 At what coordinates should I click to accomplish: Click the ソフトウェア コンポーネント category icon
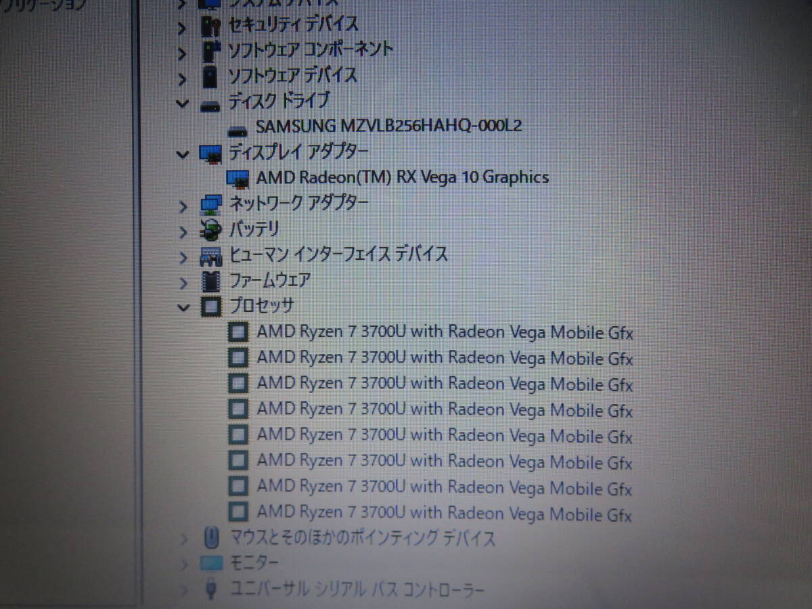212,51
